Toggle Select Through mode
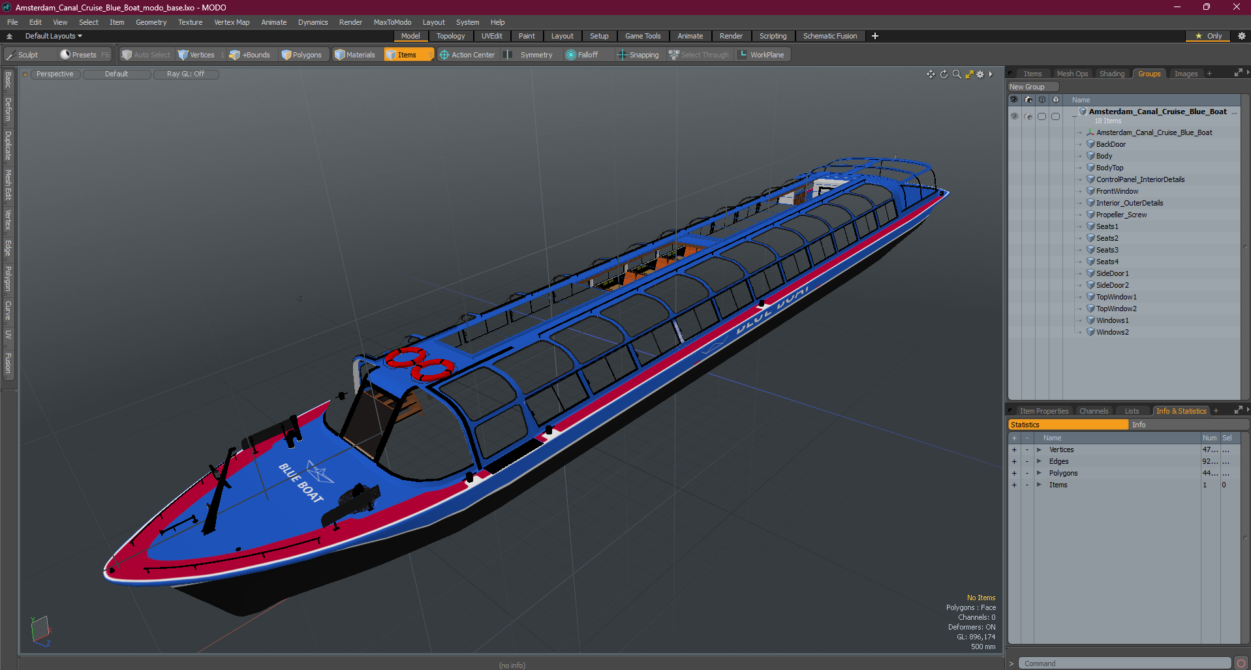The width and height of the screenshot is (1251, 670). 699,55
